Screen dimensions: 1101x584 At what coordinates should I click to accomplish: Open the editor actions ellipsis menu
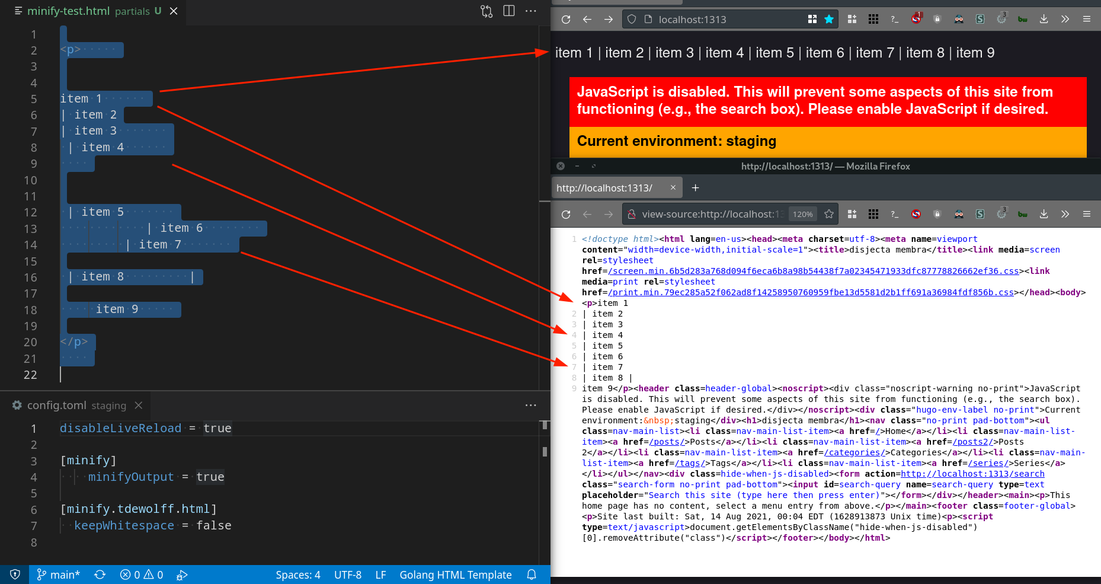coord(530,11)
